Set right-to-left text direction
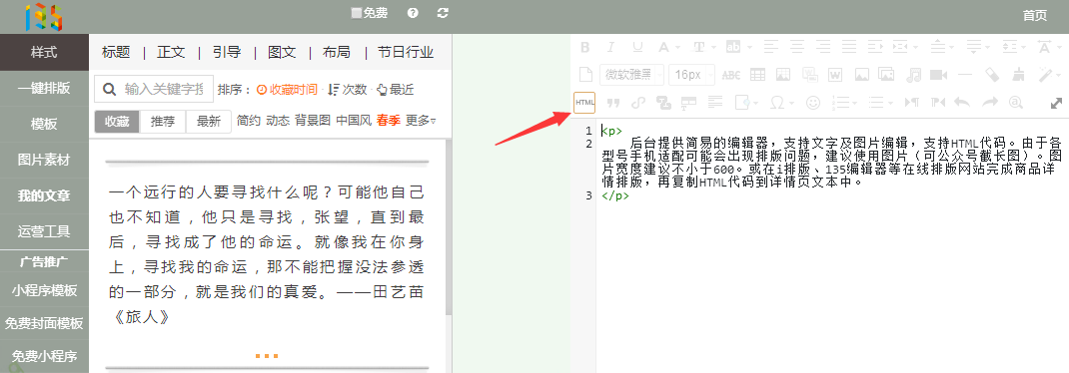 (x=938, y=102)
